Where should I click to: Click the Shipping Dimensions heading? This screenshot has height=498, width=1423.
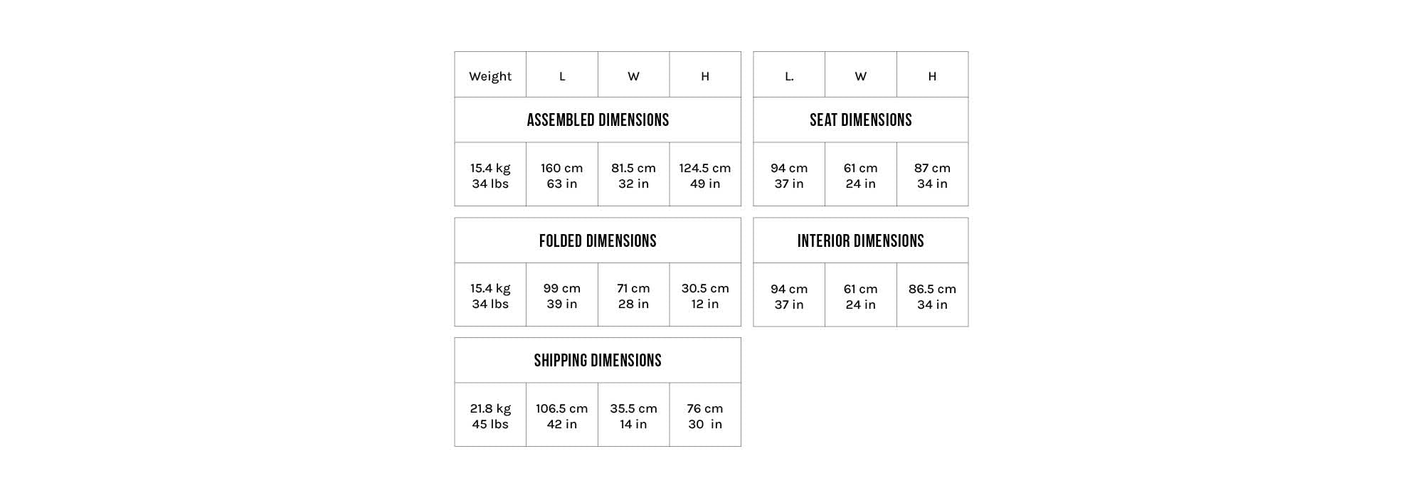(598, 360)
